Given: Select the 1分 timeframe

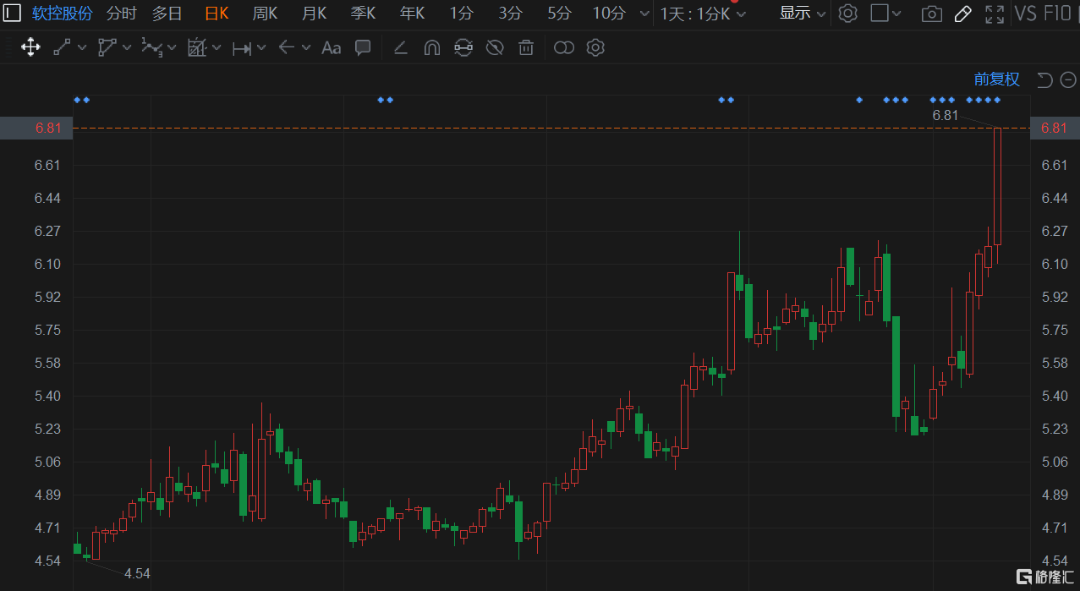Looking at the screenshot, I should (462, 14).
